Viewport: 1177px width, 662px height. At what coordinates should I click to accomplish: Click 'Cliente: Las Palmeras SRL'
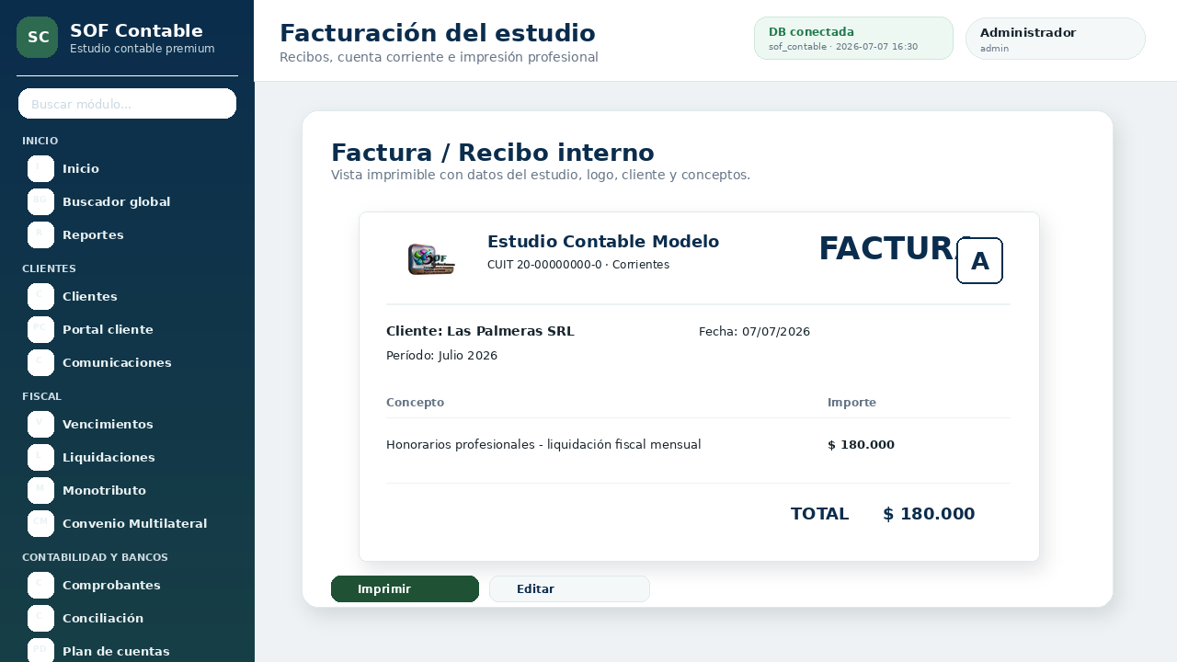coord(480,331)
